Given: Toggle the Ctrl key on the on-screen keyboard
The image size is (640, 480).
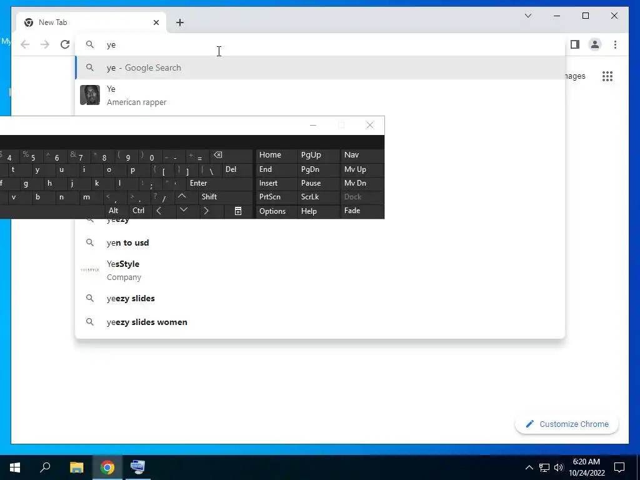Looking at the screenshot, I should 141,211.
